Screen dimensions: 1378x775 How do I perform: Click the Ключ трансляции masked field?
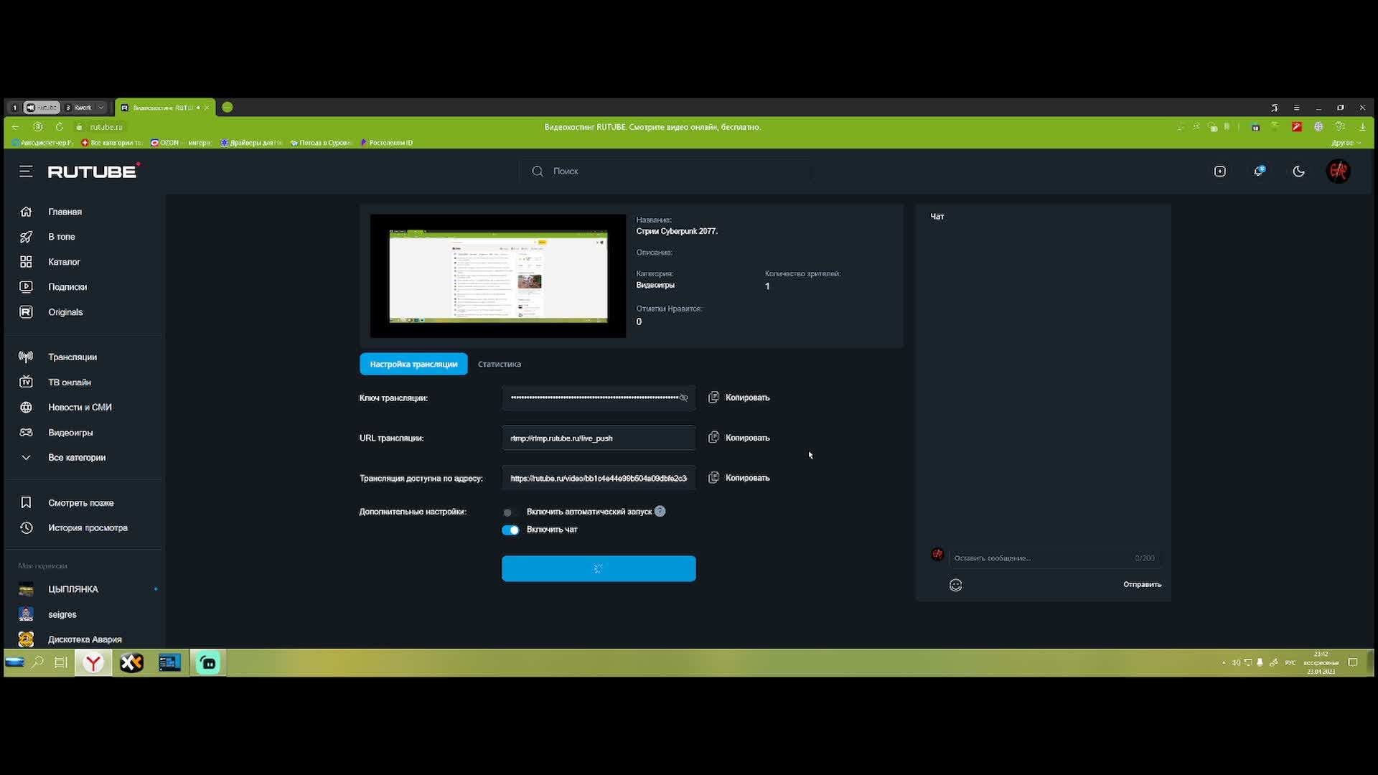(598, 398)
